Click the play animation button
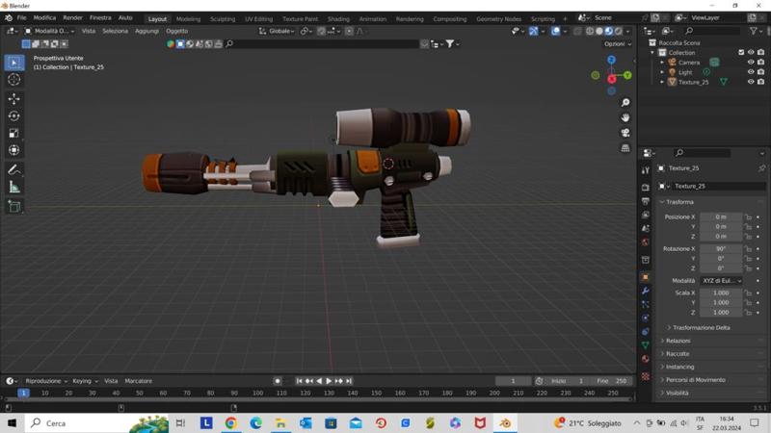Screen dimensions: 771x433 (329, 381)
